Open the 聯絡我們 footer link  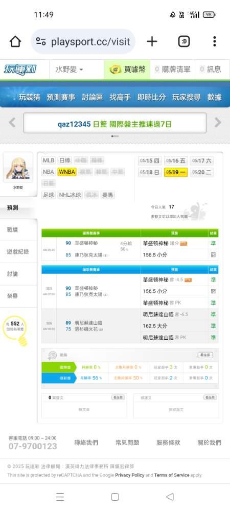86,443
